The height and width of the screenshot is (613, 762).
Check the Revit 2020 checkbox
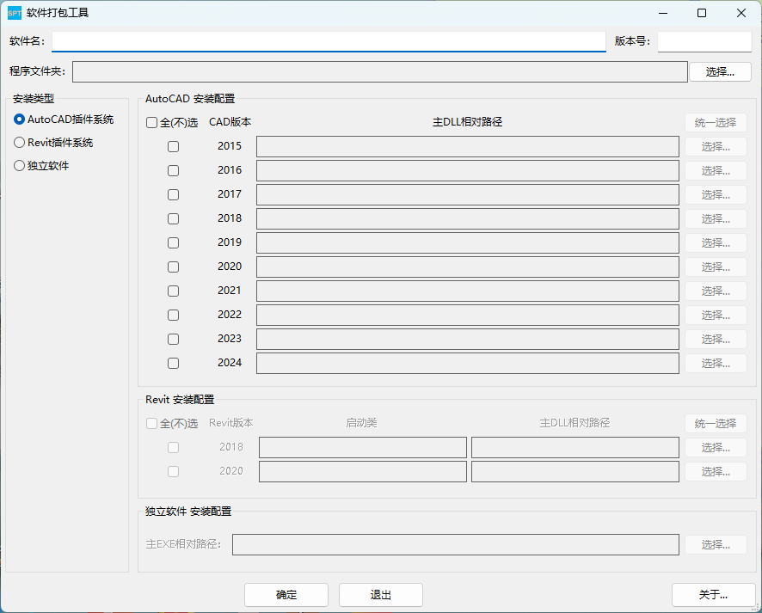[x=173, y=471]
